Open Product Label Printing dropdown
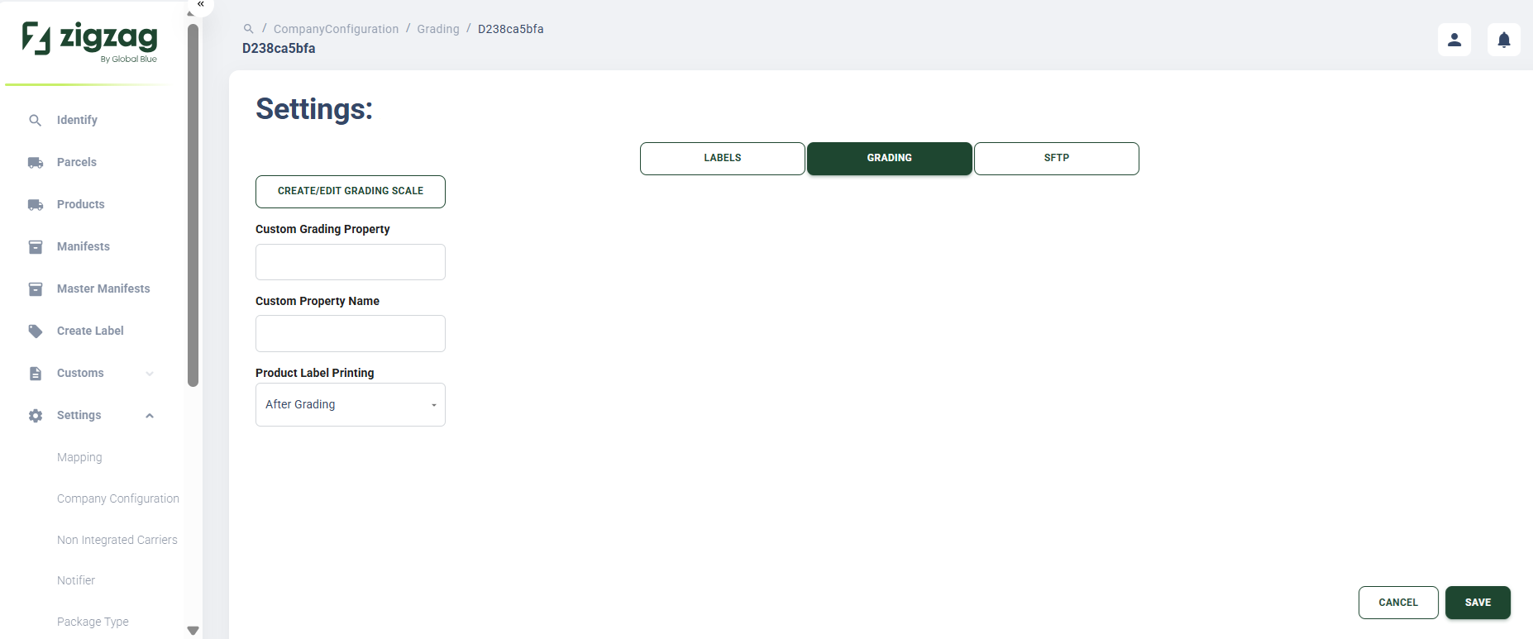Screen dimensions: 1533x639 (351, 405)
